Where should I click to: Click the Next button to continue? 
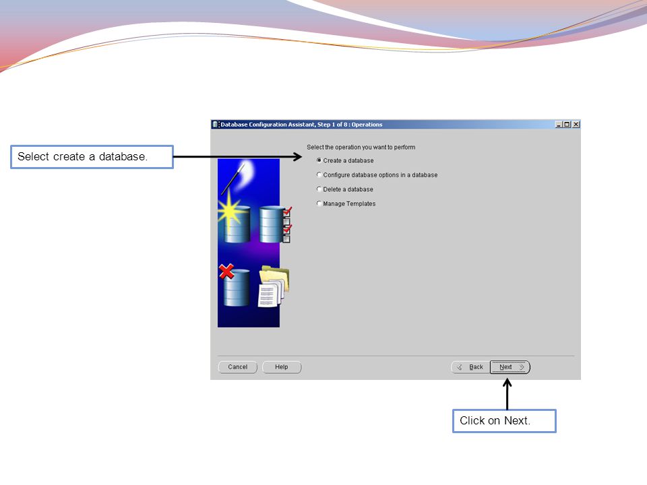click(510, 367)
